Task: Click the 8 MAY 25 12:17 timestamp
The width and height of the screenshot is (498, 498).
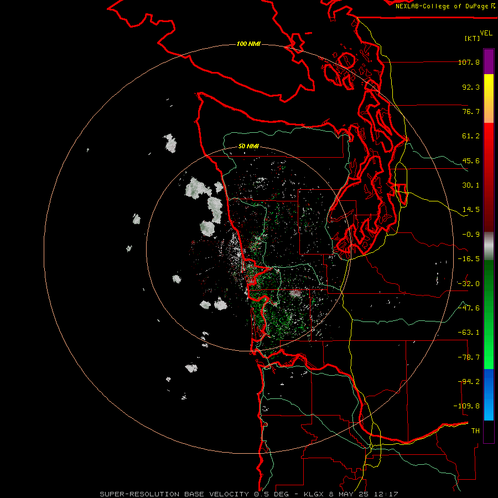Action: coord(364,494)
